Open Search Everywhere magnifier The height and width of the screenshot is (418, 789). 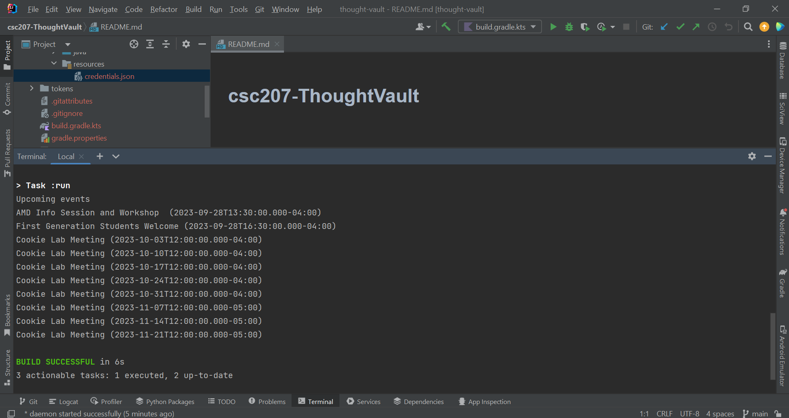(x=748, y=27)
